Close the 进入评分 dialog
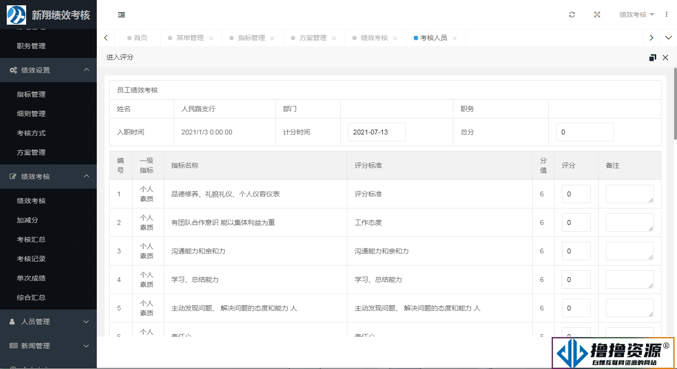The width and height of the screenshot is (677, 369). click(x=665, y=58)
